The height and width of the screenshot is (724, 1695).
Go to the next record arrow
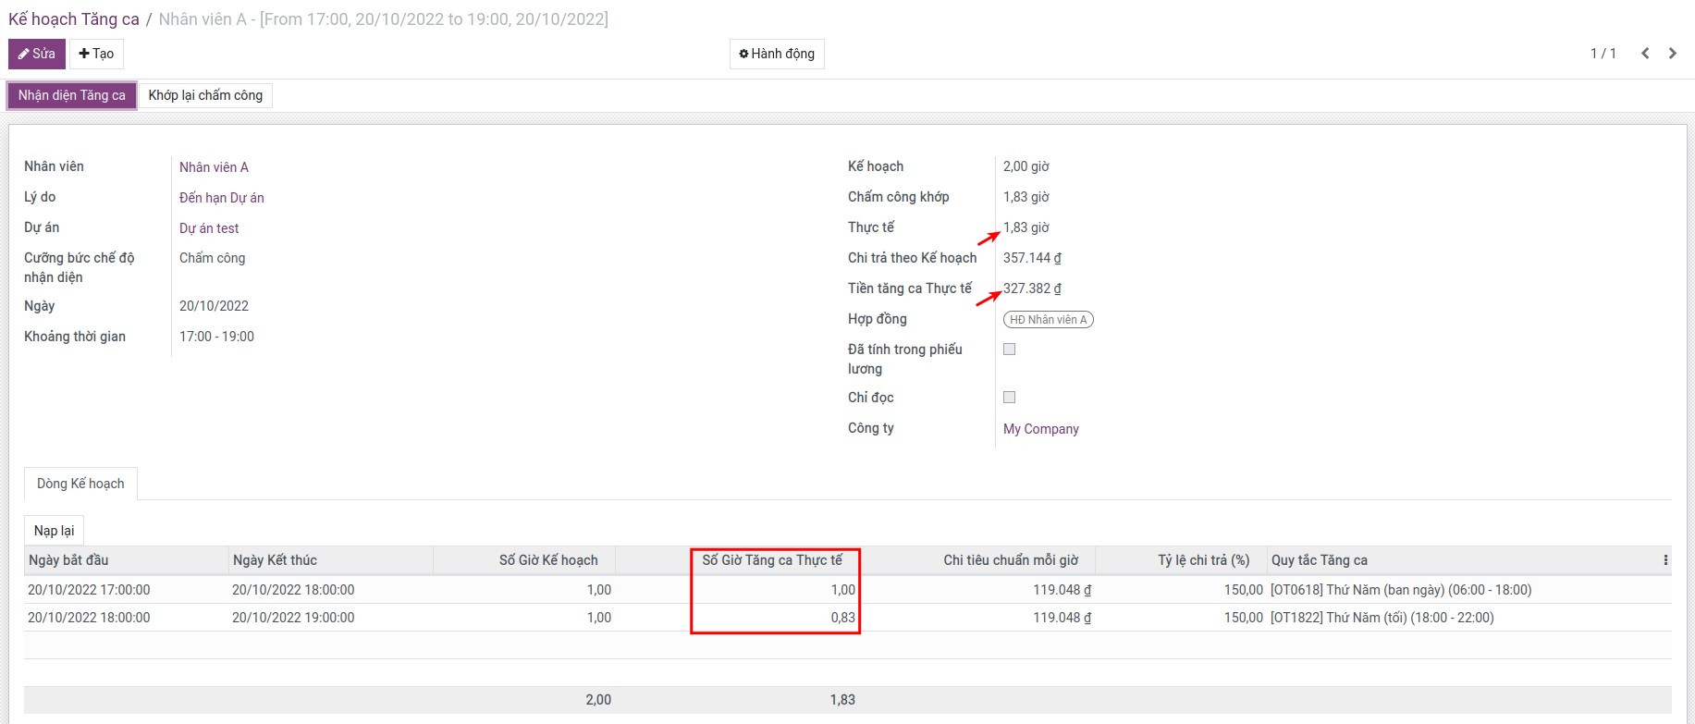coord(1672,54)
